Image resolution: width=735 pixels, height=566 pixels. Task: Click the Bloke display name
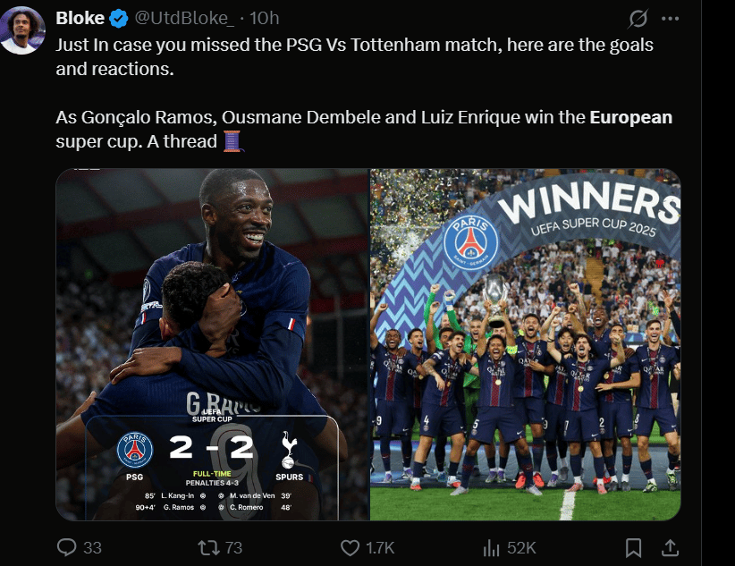coord(80,18)
